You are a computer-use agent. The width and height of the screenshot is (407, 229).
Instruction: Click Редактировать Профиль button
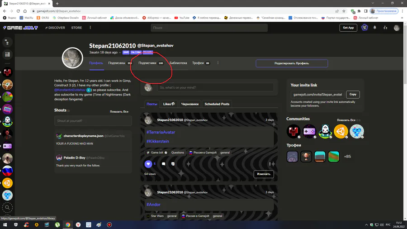(292, 63)
